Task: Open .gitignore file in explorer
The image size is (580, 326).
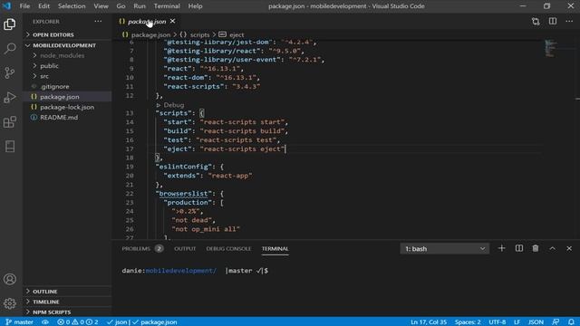Action: 67,87
